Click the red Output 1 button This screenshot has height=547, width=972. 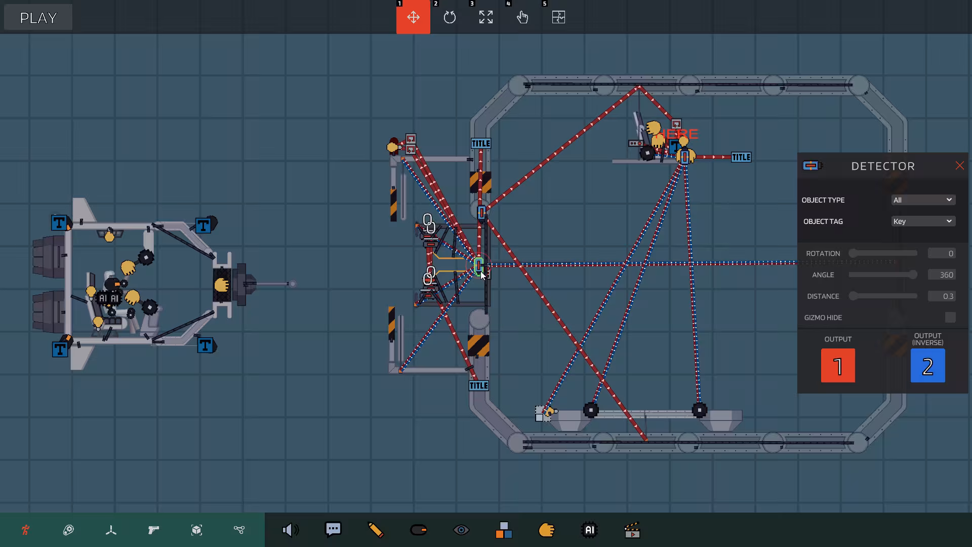838,366
